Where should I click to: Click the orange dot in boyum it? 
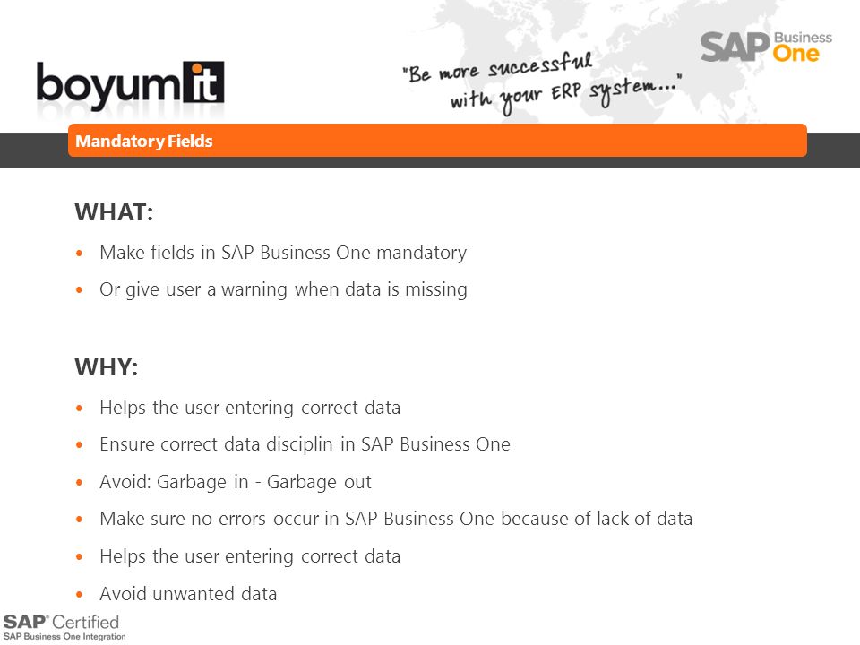pyautogui.click(x=197, y=69)
